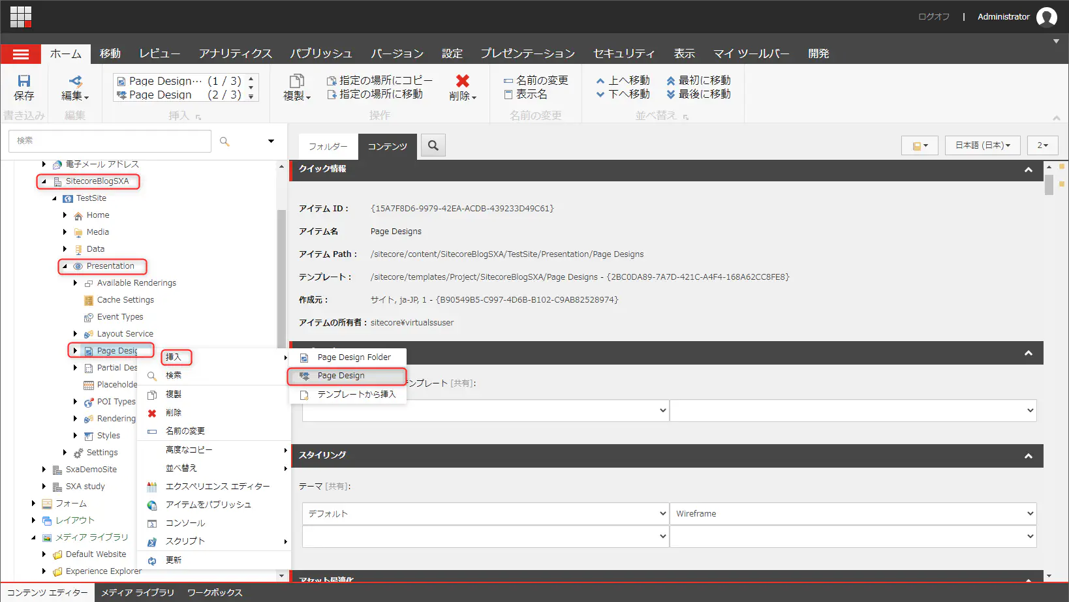This screenshot has width=1069, height=602.
Task: Switch to the Home ribbon tab
Action: pos(66,53)
